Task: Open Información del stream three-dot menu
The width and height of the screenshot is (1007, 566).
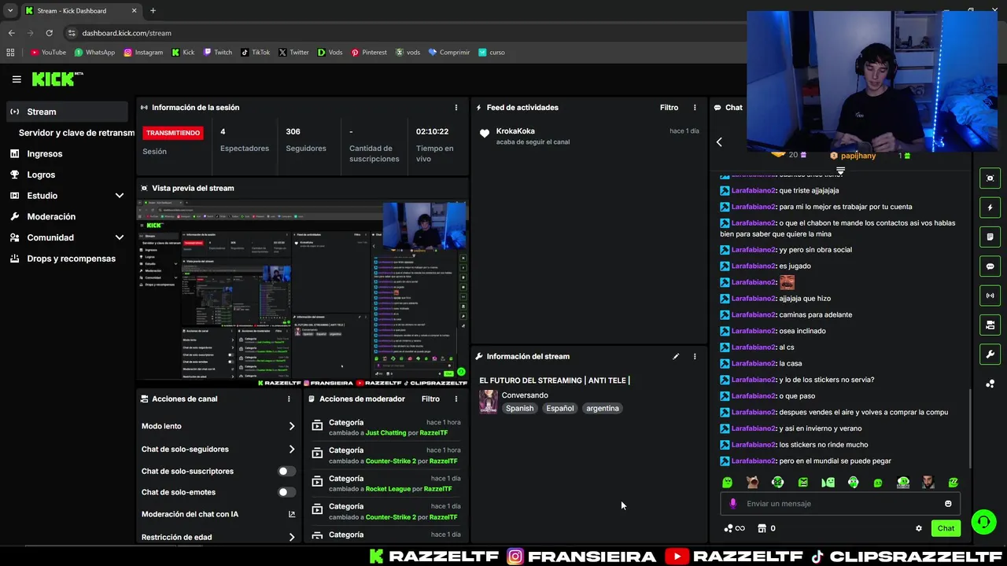Action: click(x=695, y=356)
